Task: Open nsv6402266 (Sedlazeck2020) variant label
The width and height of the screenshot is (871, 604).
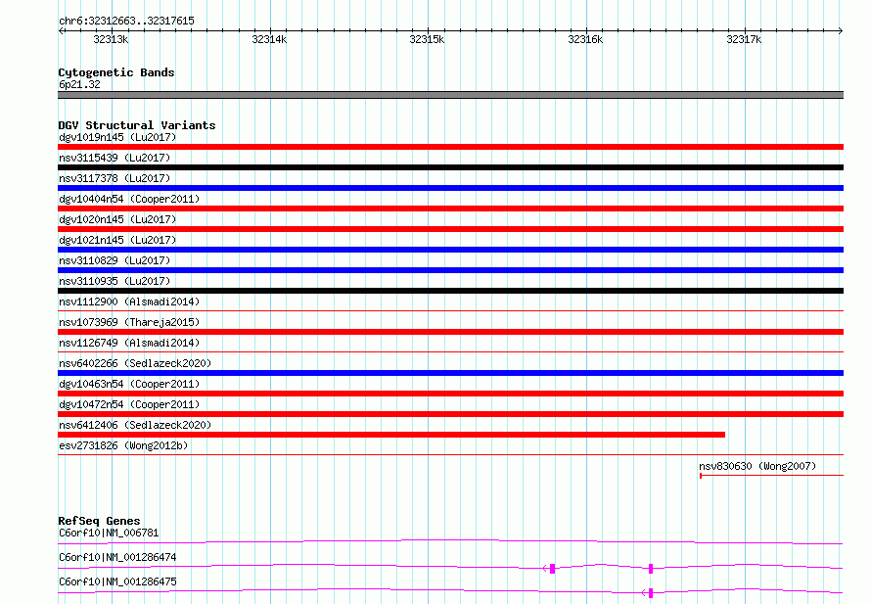Action: pos(135,363)
